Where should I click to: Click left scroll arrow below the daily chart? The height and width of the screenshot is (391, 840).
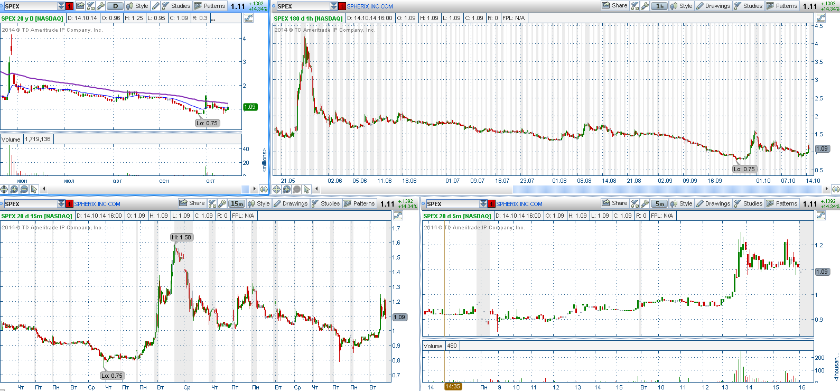pyautogui.click(x=44, y=189)
